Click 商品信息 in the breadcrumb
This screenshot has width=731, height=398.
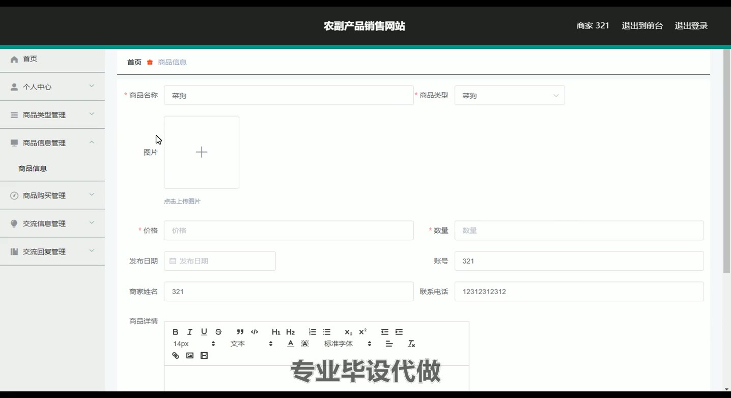tap(172, 62)
